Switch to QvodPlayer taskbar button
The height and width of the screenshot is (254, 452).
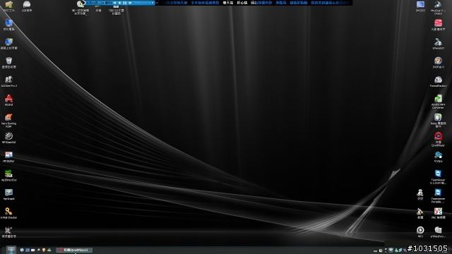[x=74, y=250]
